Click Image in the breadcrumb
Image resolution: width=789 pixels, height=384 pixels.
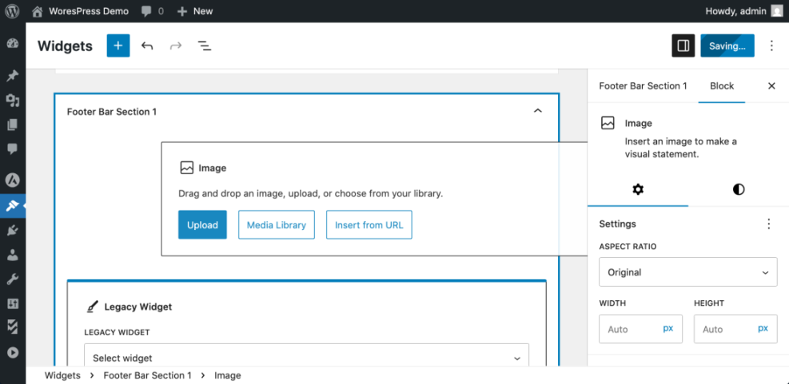point(228,375)
